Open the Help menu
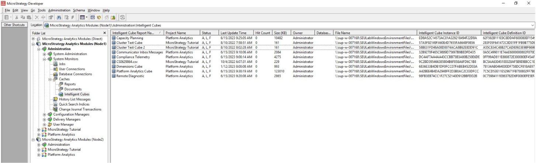This screenshot has height=163, width=536. click(x=106, y=10)
